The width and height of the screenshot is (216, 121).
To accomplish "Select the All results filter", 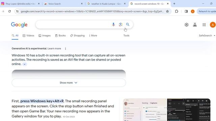I will pyautogui.click(x=15, y=36).
